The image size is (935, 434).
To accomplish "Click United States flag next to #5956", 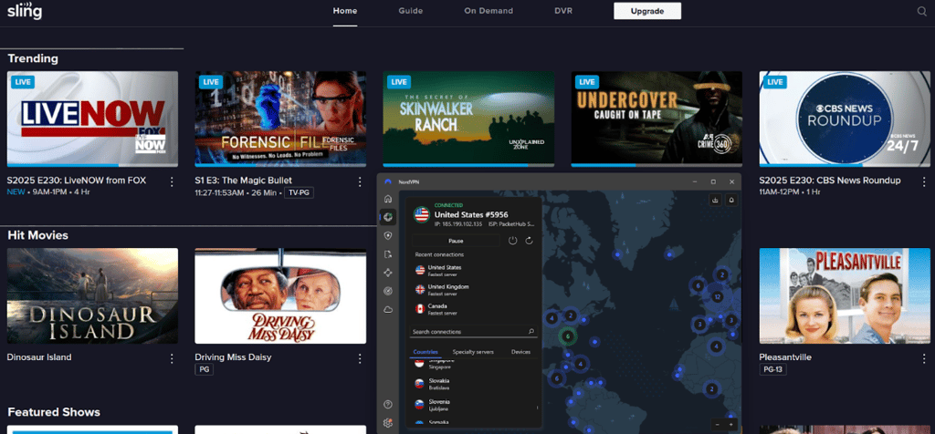I will coord(422,214).
